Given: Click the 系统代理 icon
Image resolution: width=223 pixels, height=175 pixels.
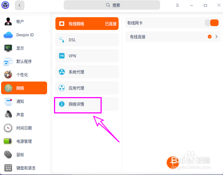Looking at the screenshot, I should pyautogui.click(x=62, y=72).
